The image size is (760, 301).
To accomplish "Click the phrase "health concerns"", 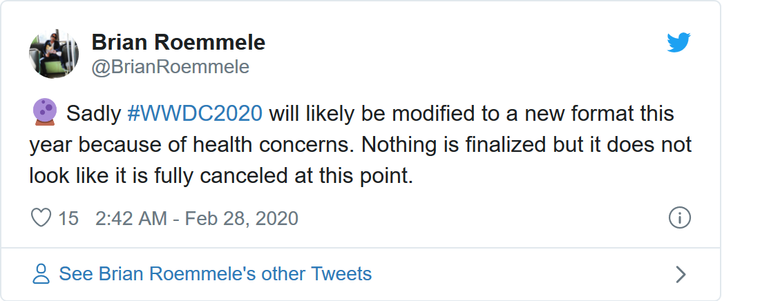I will click(x=290, y=145).
